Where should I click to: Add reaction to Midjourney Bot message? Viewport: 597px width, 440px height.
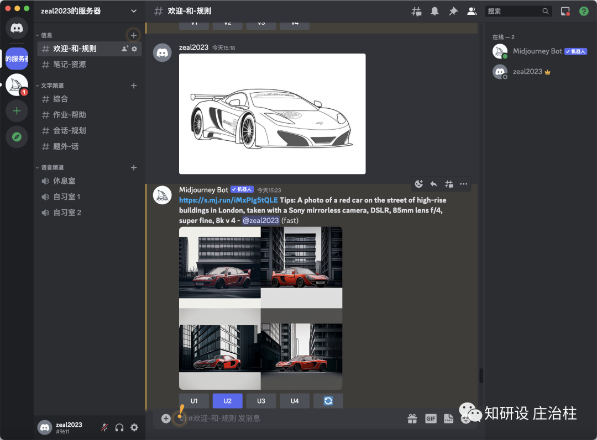pos(419,184)
